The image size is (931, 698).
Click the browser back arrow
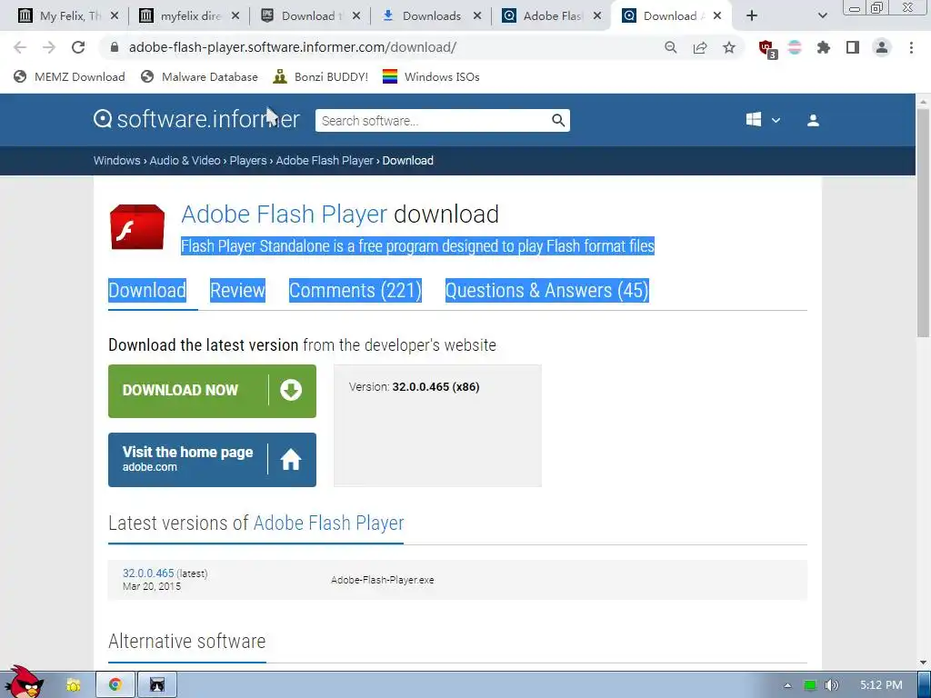pyautogui.click(x=20, y=47)
